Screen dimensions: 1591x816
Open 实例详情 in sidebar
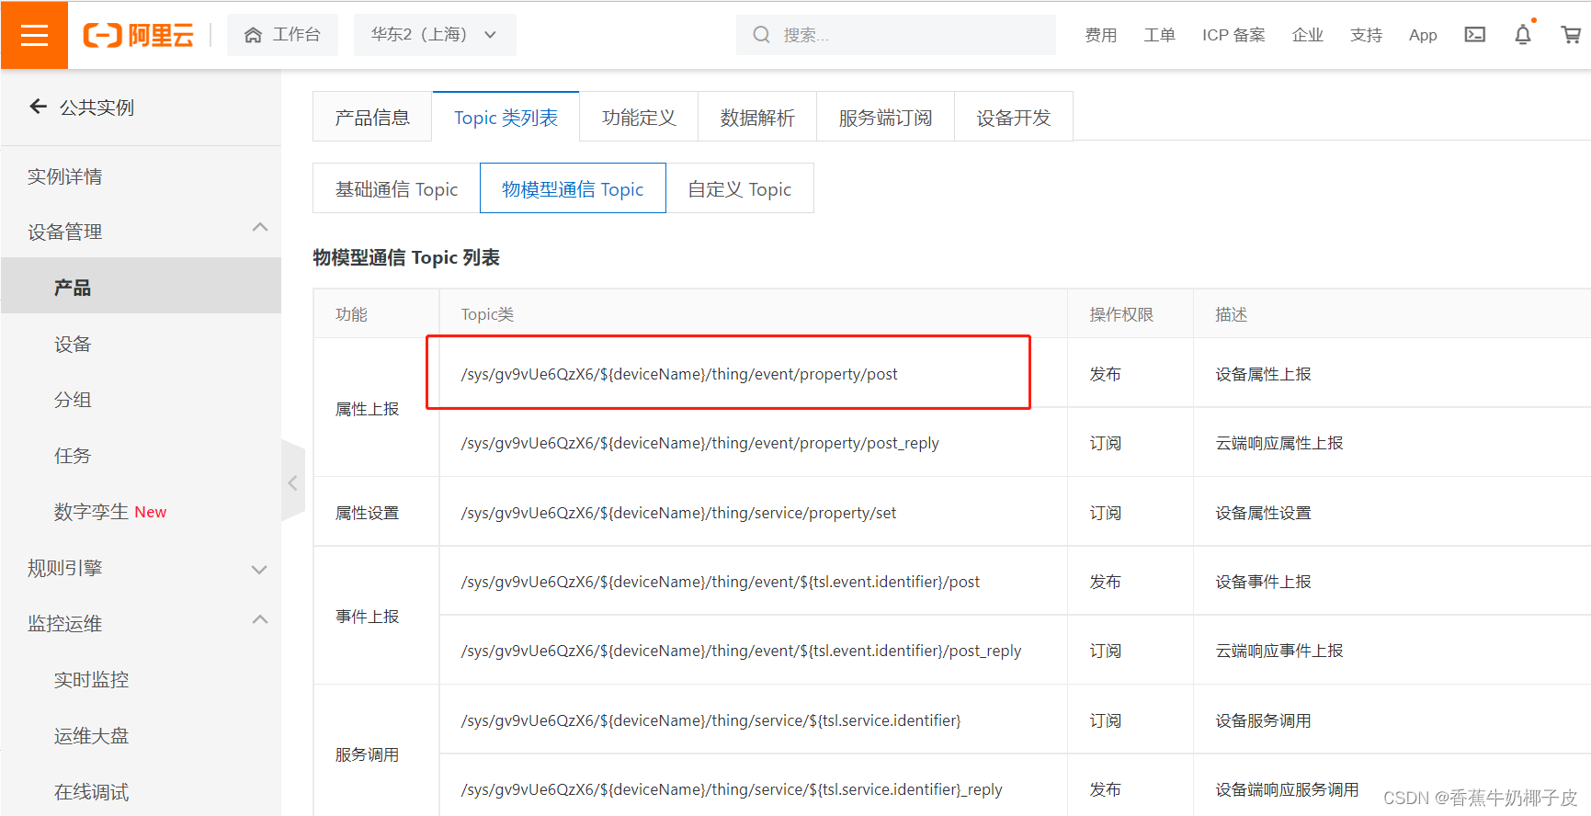(64, 176)
